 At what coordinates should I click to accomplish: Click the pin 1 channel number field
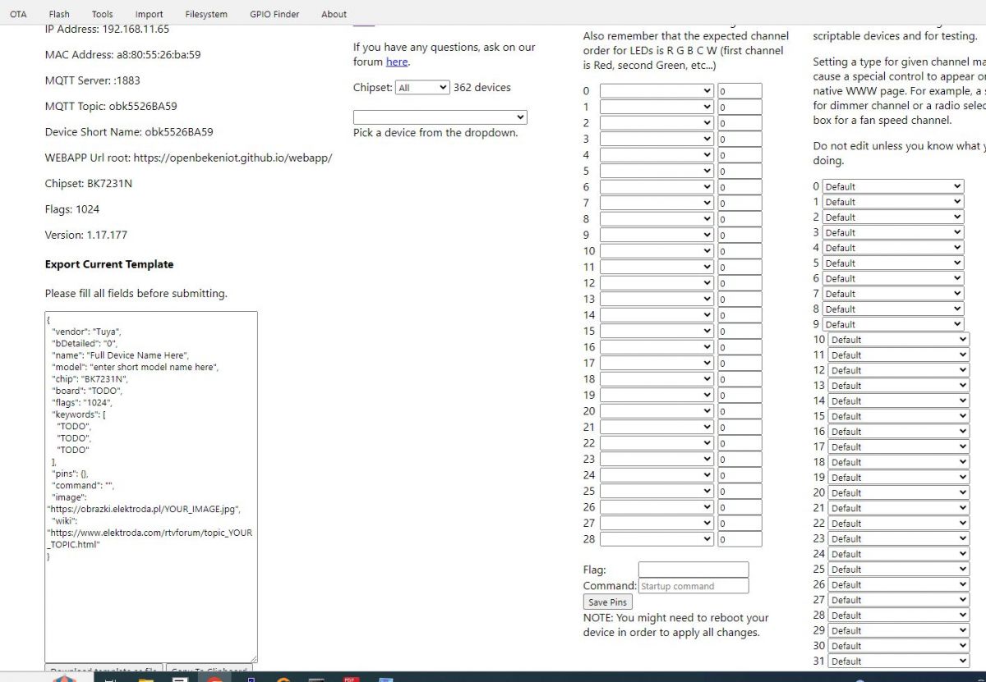click(739, 108)
